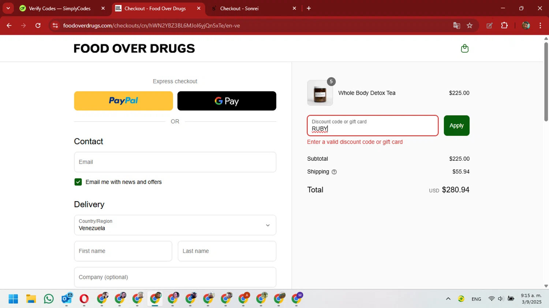The width and height of the screenshot is (549, 308).
Task: Open battery status tray icon
Action: 511,299
